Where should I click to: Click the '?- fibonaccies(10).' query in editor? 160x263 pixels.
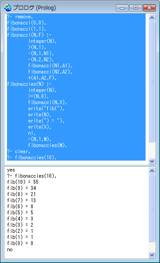[31, 158]
